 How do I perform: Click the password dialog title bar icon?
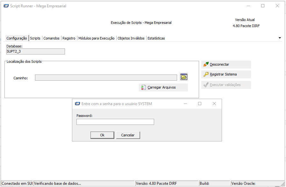pos(77,104)
